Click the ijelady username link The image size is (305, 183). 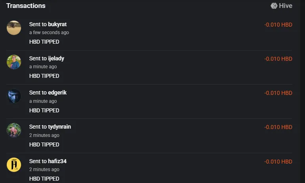[56, 58]
